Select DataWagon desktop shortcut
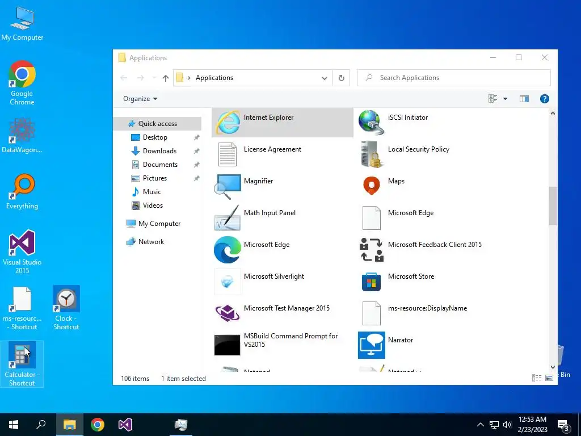This screenshot has height=436, width=581. tap(22, 135)
